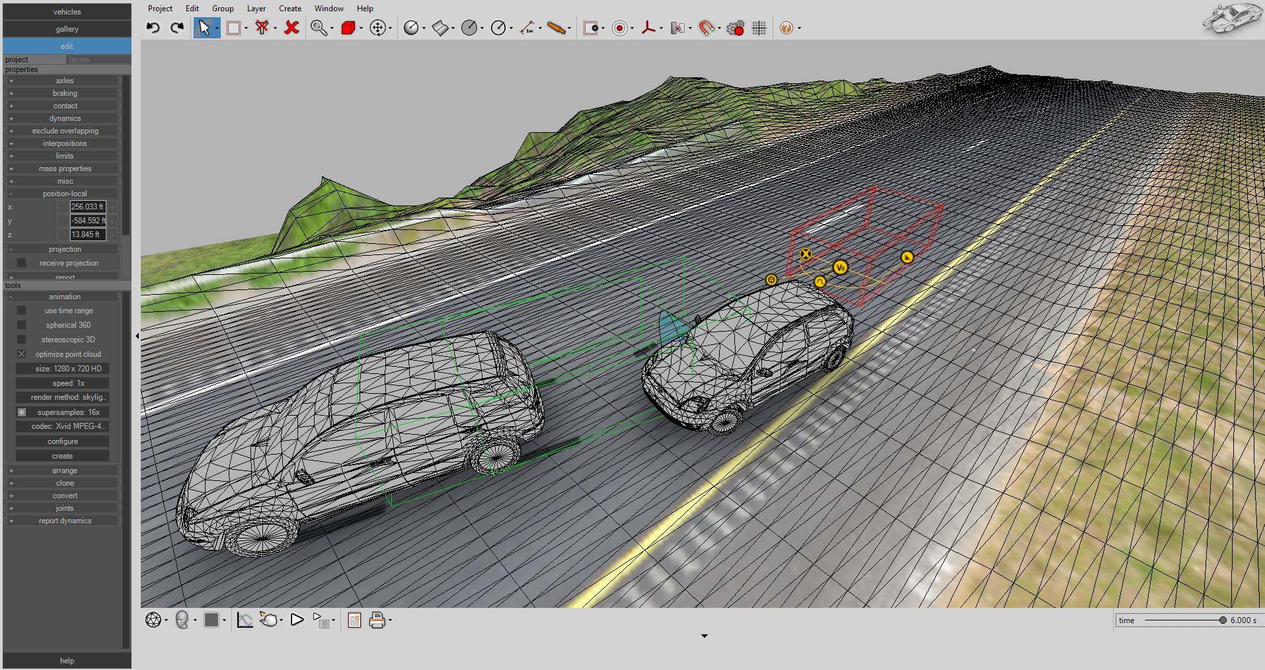Image resolution: width=1265 pixels, height=670 pixels.
Task: Uncheck optimize point cloud checkbox
Action: pyautogui.click(x=22, y=354)
